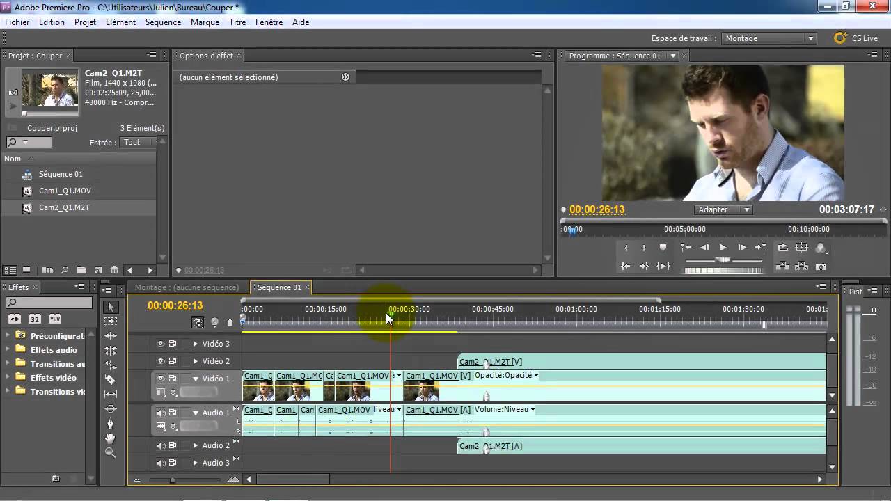Open the Entrée Tout dropdown

(x=139, y=142)
